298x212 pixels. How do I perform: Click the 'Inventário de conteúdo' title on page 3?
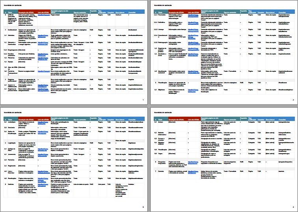(x=13, y=112)
